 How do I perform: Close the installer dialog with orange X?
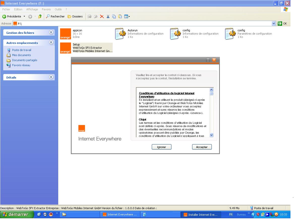point(214,60)
